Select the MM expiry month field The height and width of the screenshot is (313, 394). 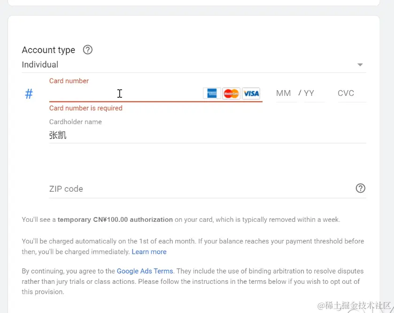(x=286, y=94)
